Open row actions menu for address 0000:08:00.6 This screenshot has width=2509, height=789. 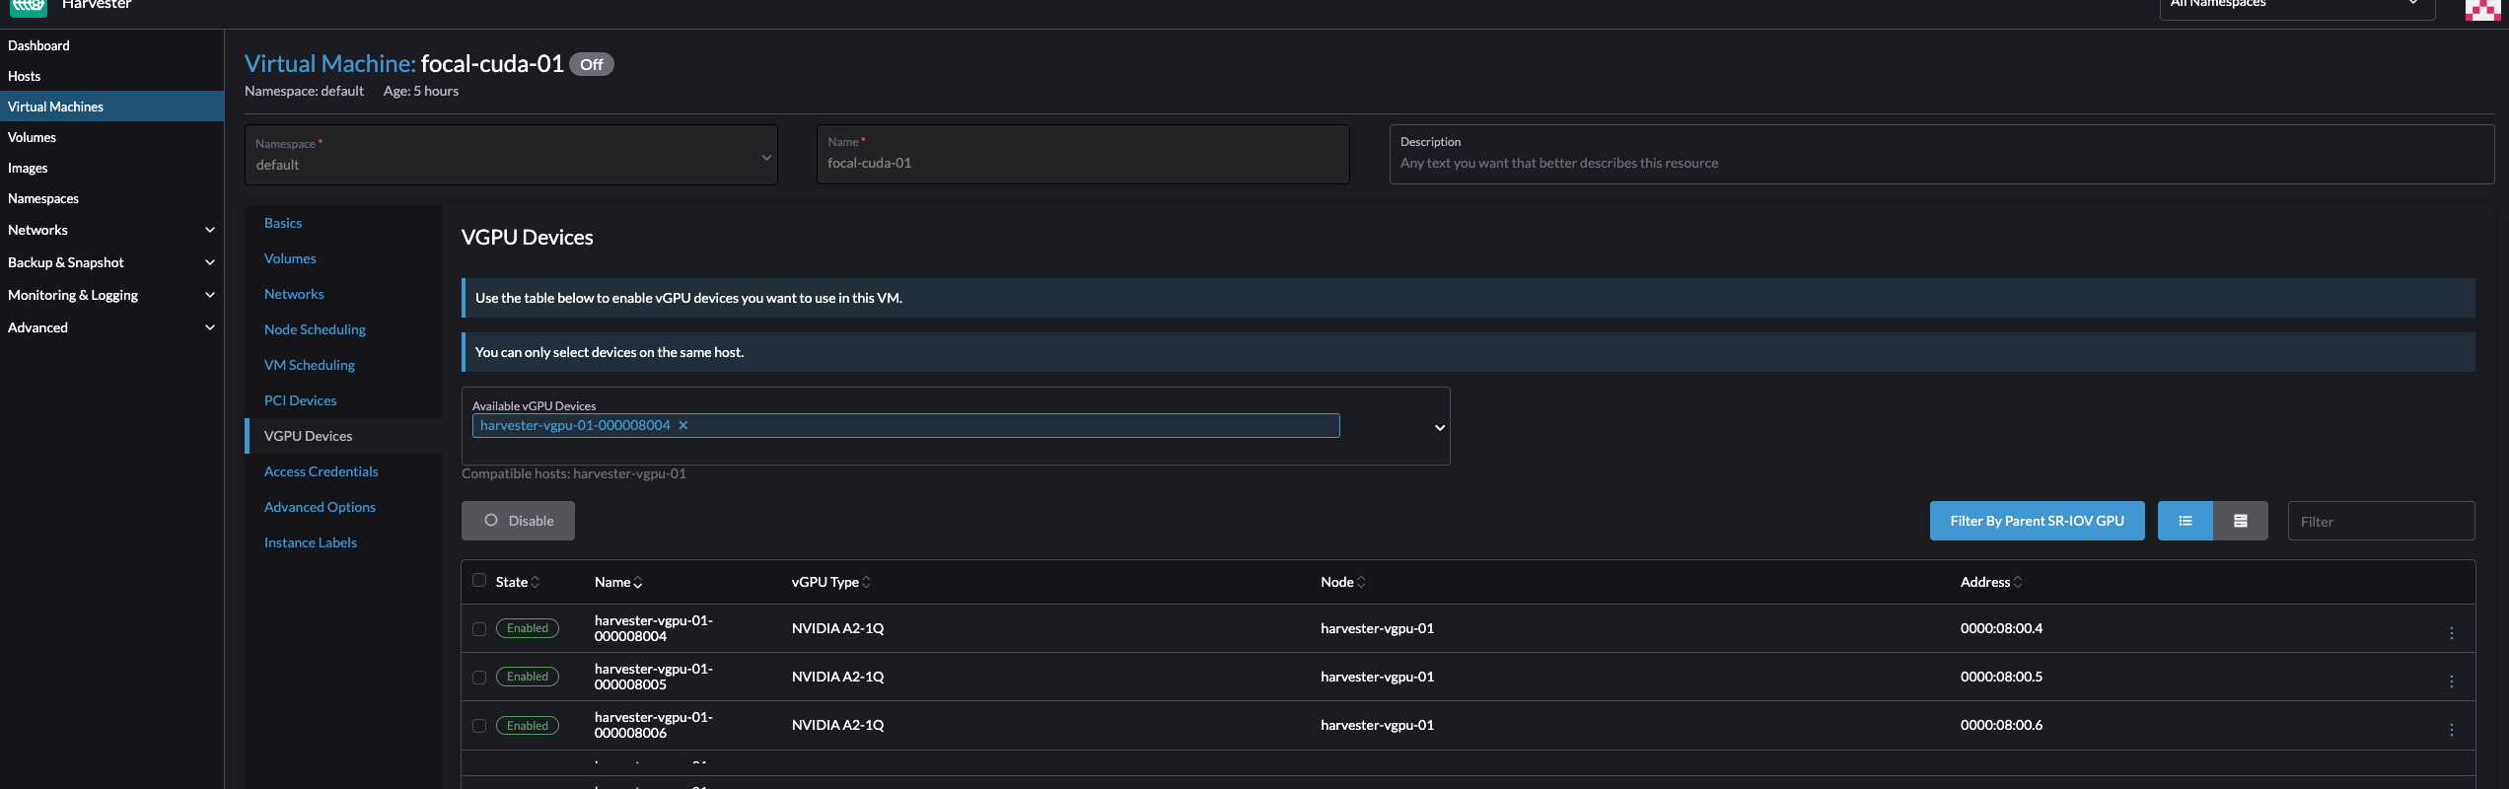[x=2451, y=730]
